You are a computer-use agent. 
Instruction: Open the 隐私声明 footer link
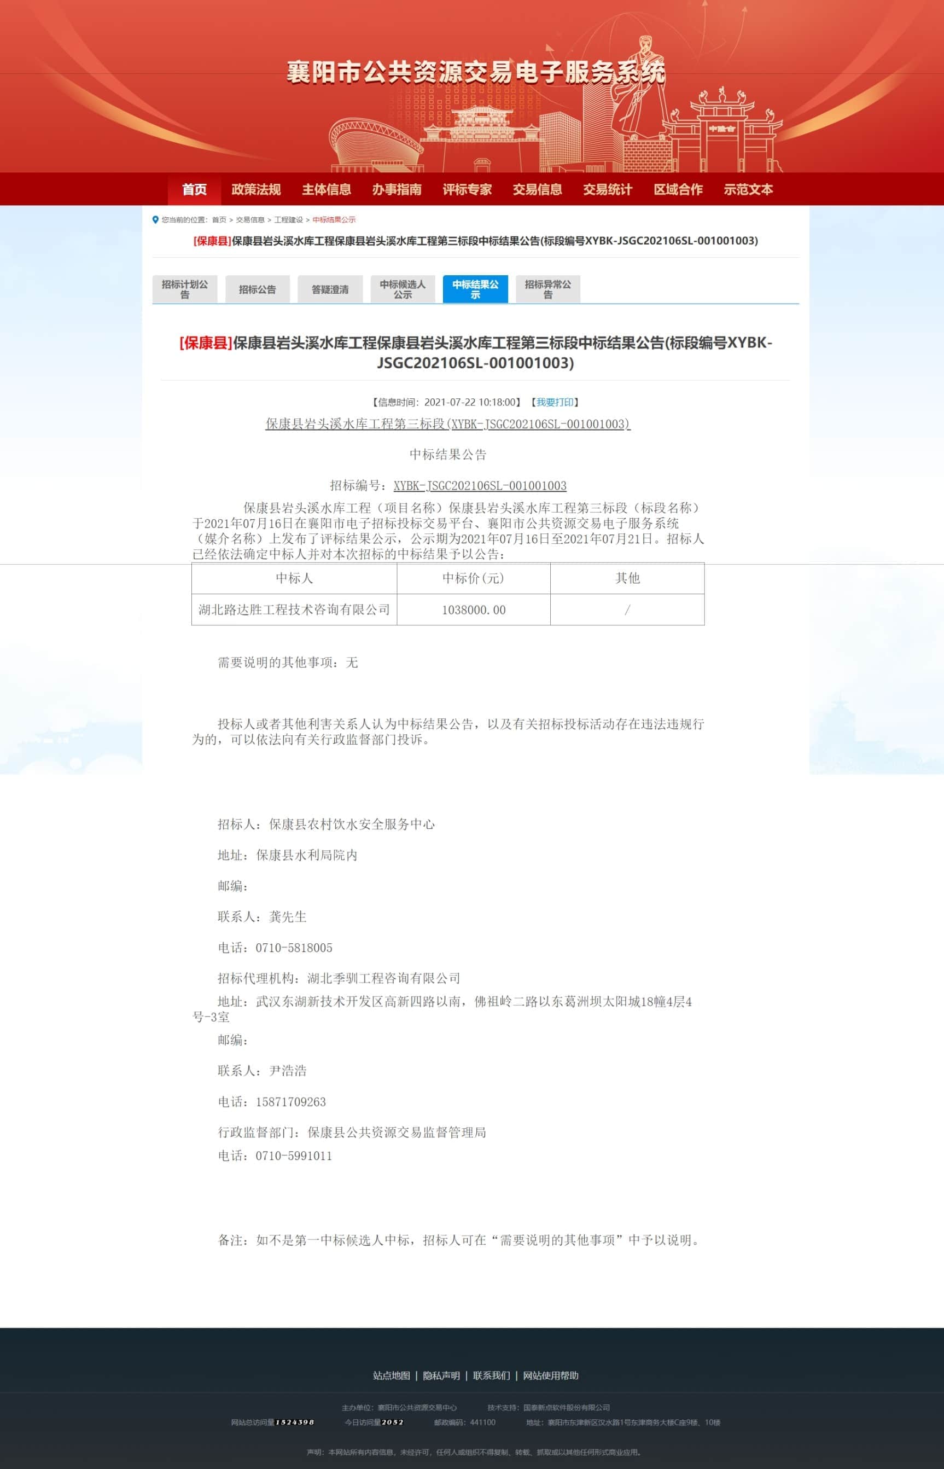pyautogui.click(x=441, y=1375)
